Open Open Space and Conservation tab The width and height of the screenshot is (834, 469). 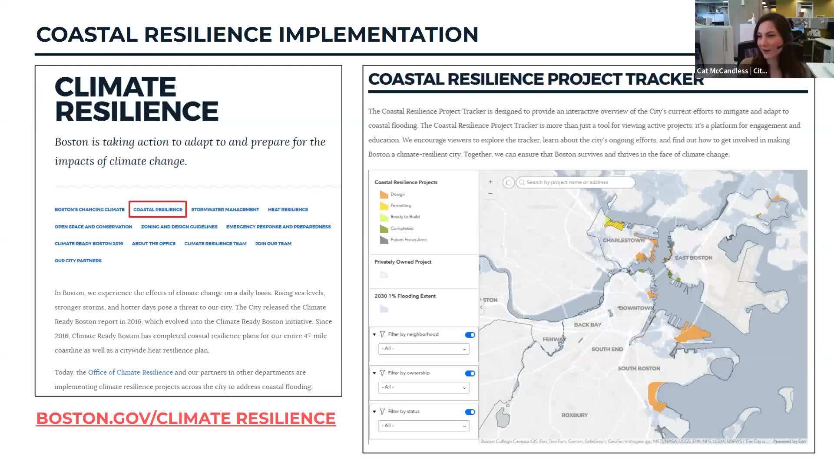93,227
